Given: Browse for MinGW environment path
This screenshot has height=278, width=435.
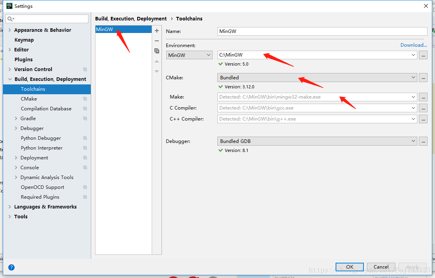Looking at the screenshot, I should click(x=423, y=55).
